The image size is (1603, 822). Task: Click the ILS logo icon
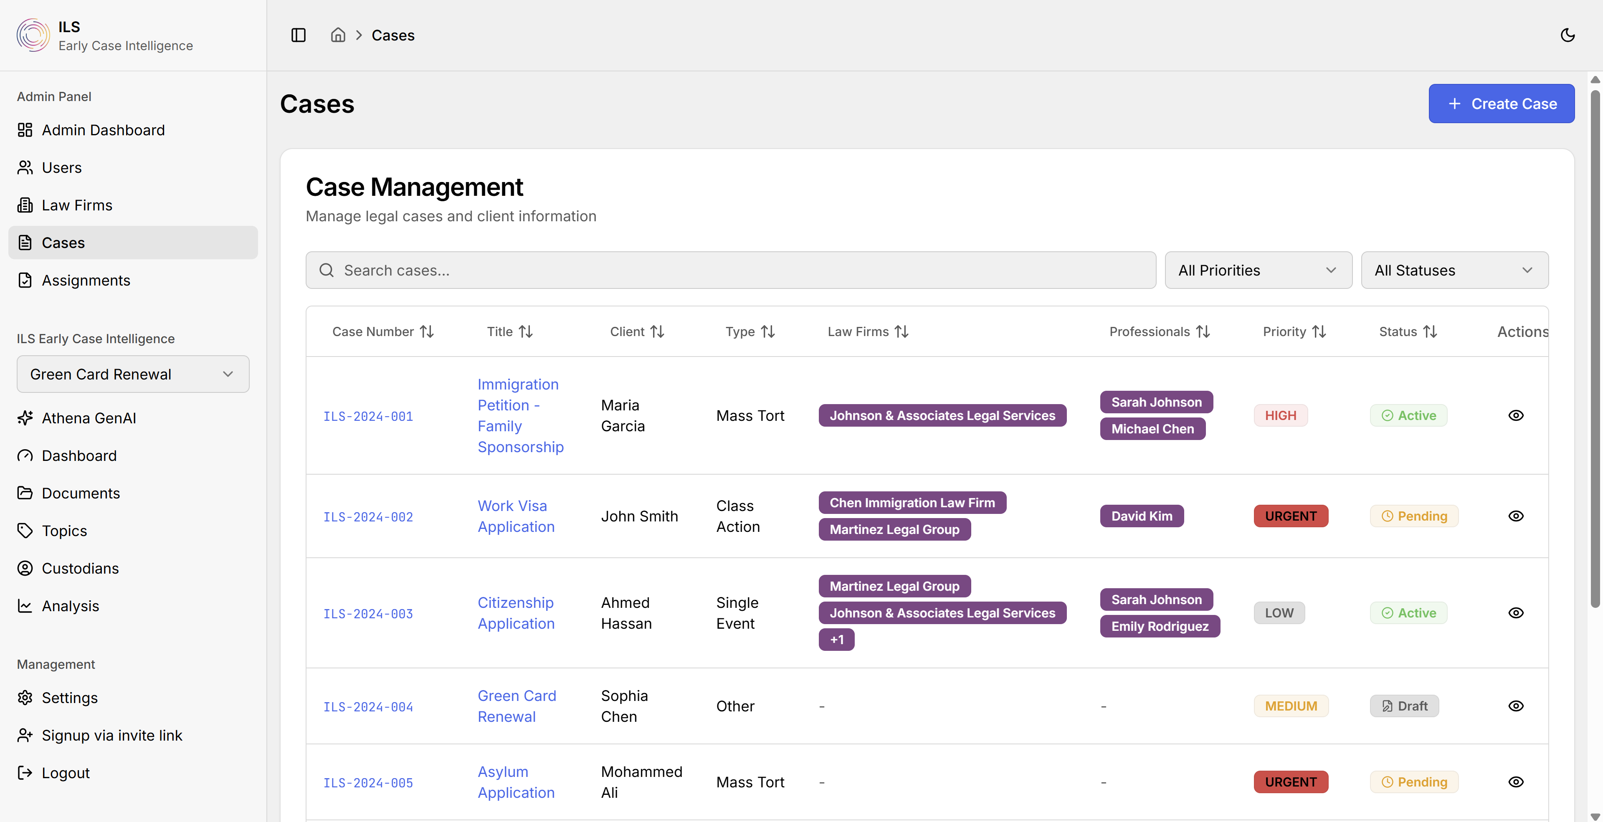pos(33,35)
